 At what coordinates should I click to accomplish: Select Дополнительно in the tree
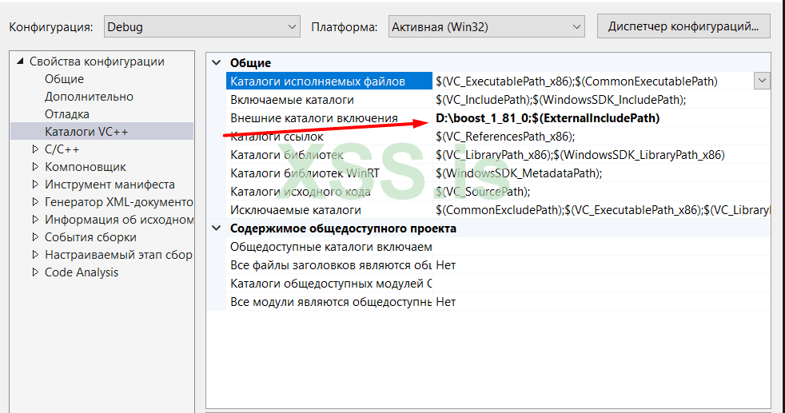(89, 97)
